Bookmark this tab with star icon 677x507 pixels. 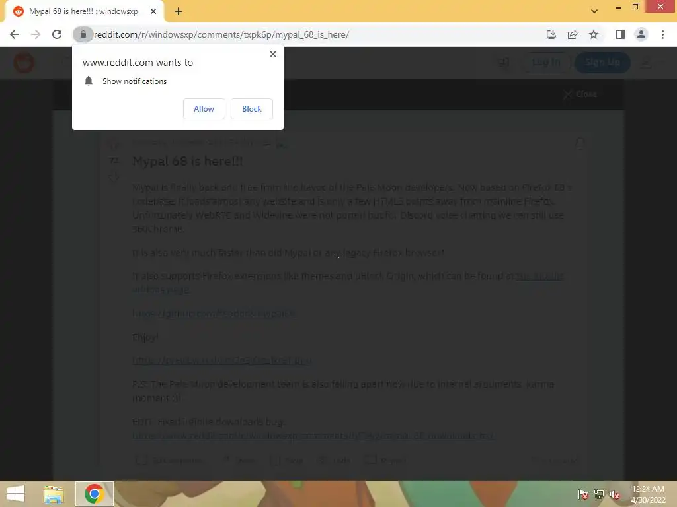click(594, 34)
